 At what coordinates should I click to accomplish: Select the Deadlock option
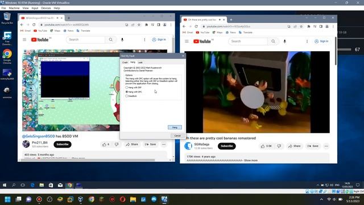pyautogui.click(x=131, y=96)
